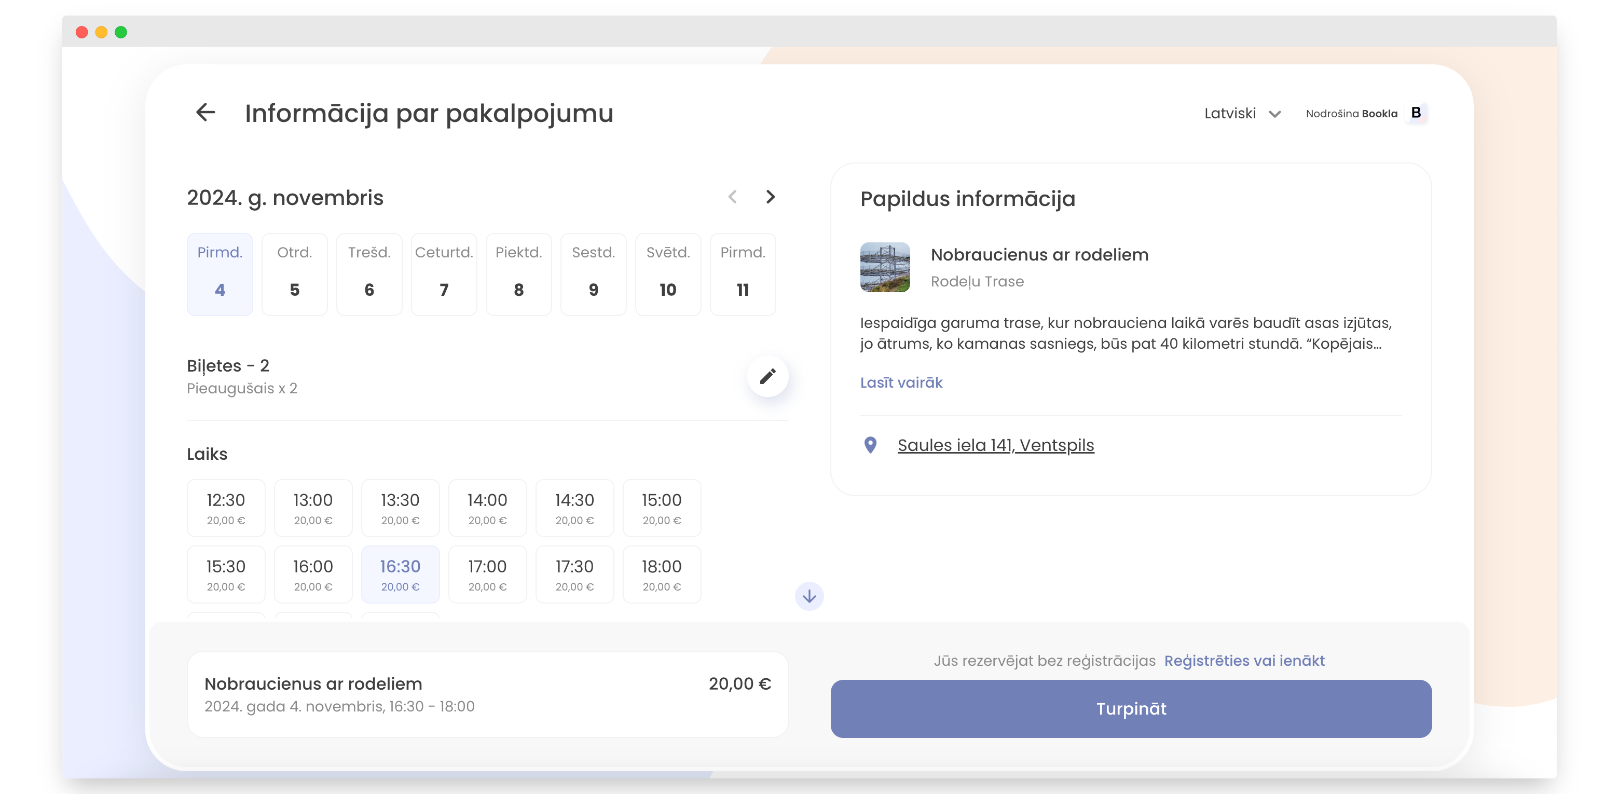Switch to Sestd. 9 day tab

593,274
